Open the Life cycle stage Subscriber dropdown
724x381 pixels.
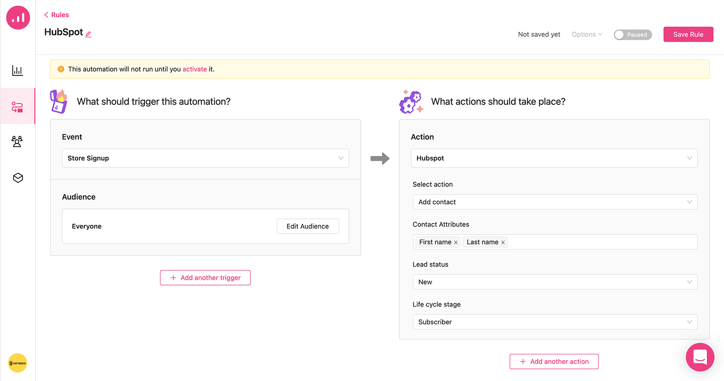[x=555, y=322]
